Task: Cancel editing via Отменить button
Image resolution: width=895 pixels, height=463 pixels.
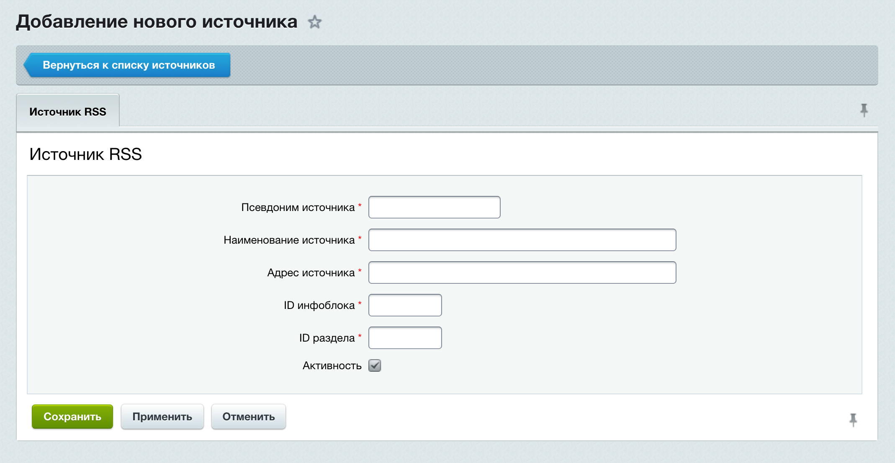Action: pyautogui.click(x=249, y=417)
